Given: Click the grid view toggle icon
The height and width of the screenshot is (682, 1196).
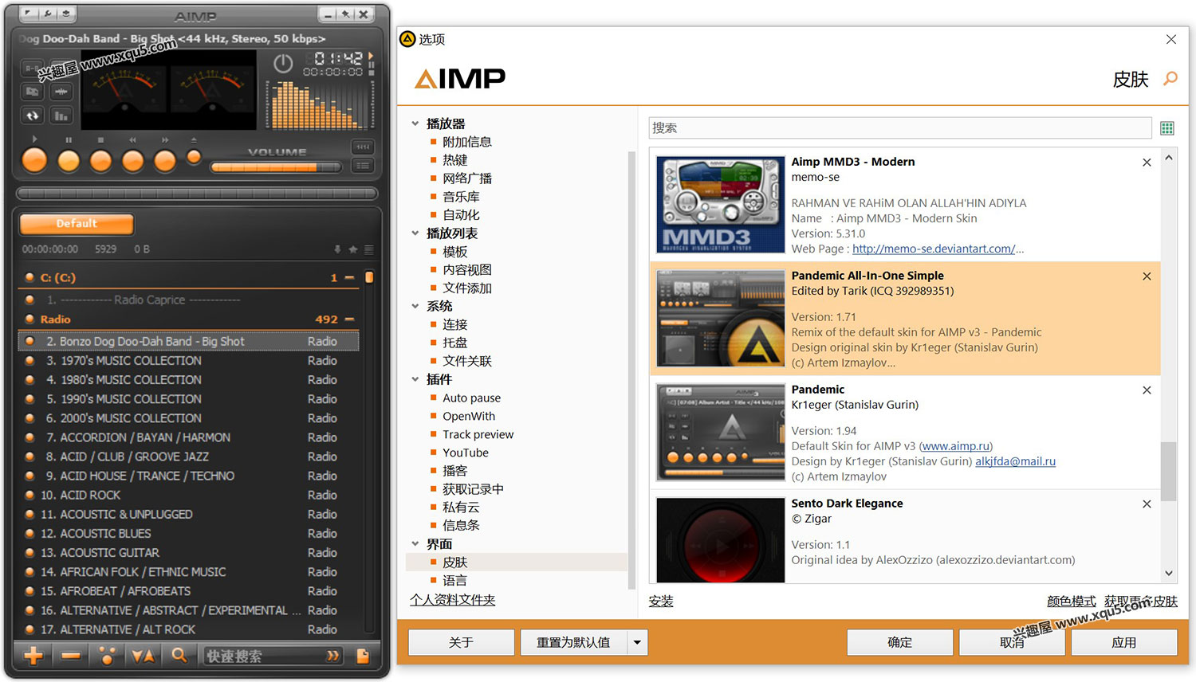Looking at the screenshot, I should pyautogui.click(x=1167, y=128).
